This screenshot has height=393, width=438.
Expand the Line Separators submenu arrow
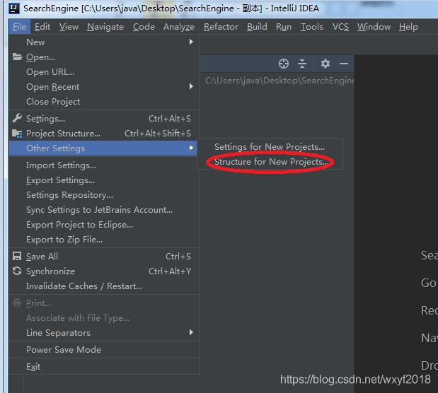pyautogui.click(x=191, y=332)
